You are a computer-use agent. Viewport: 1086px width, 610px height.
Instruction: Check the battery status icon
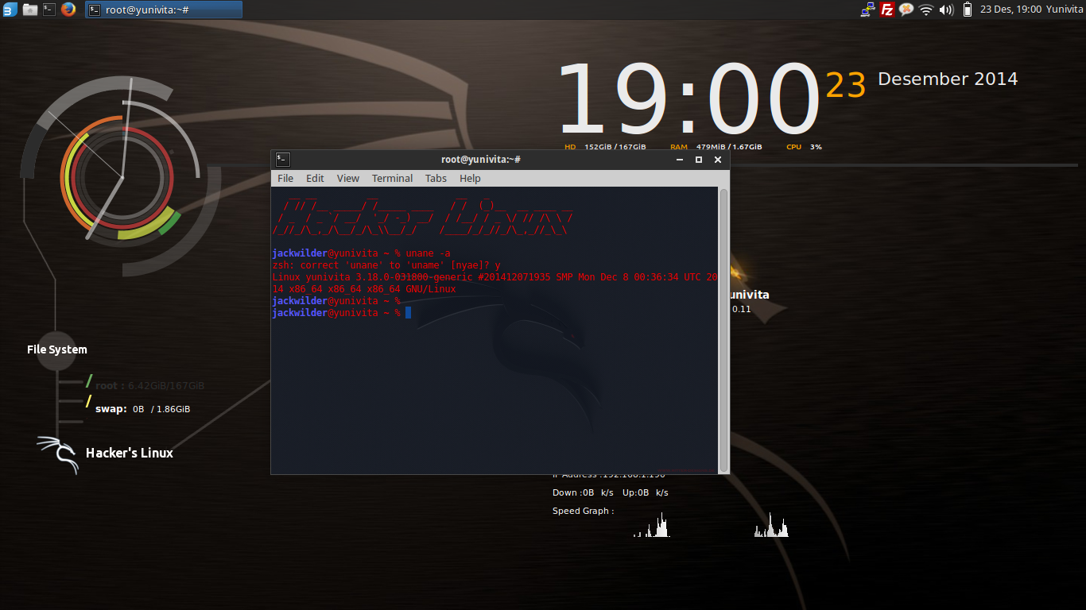click(x=968, y=10)
